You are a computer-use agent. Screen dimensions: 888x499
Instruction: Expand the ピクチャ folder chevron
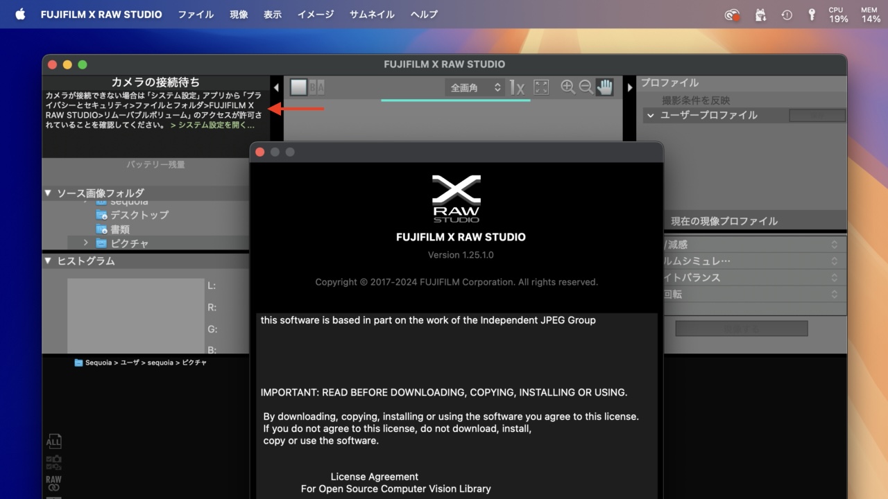click(85, 243)
